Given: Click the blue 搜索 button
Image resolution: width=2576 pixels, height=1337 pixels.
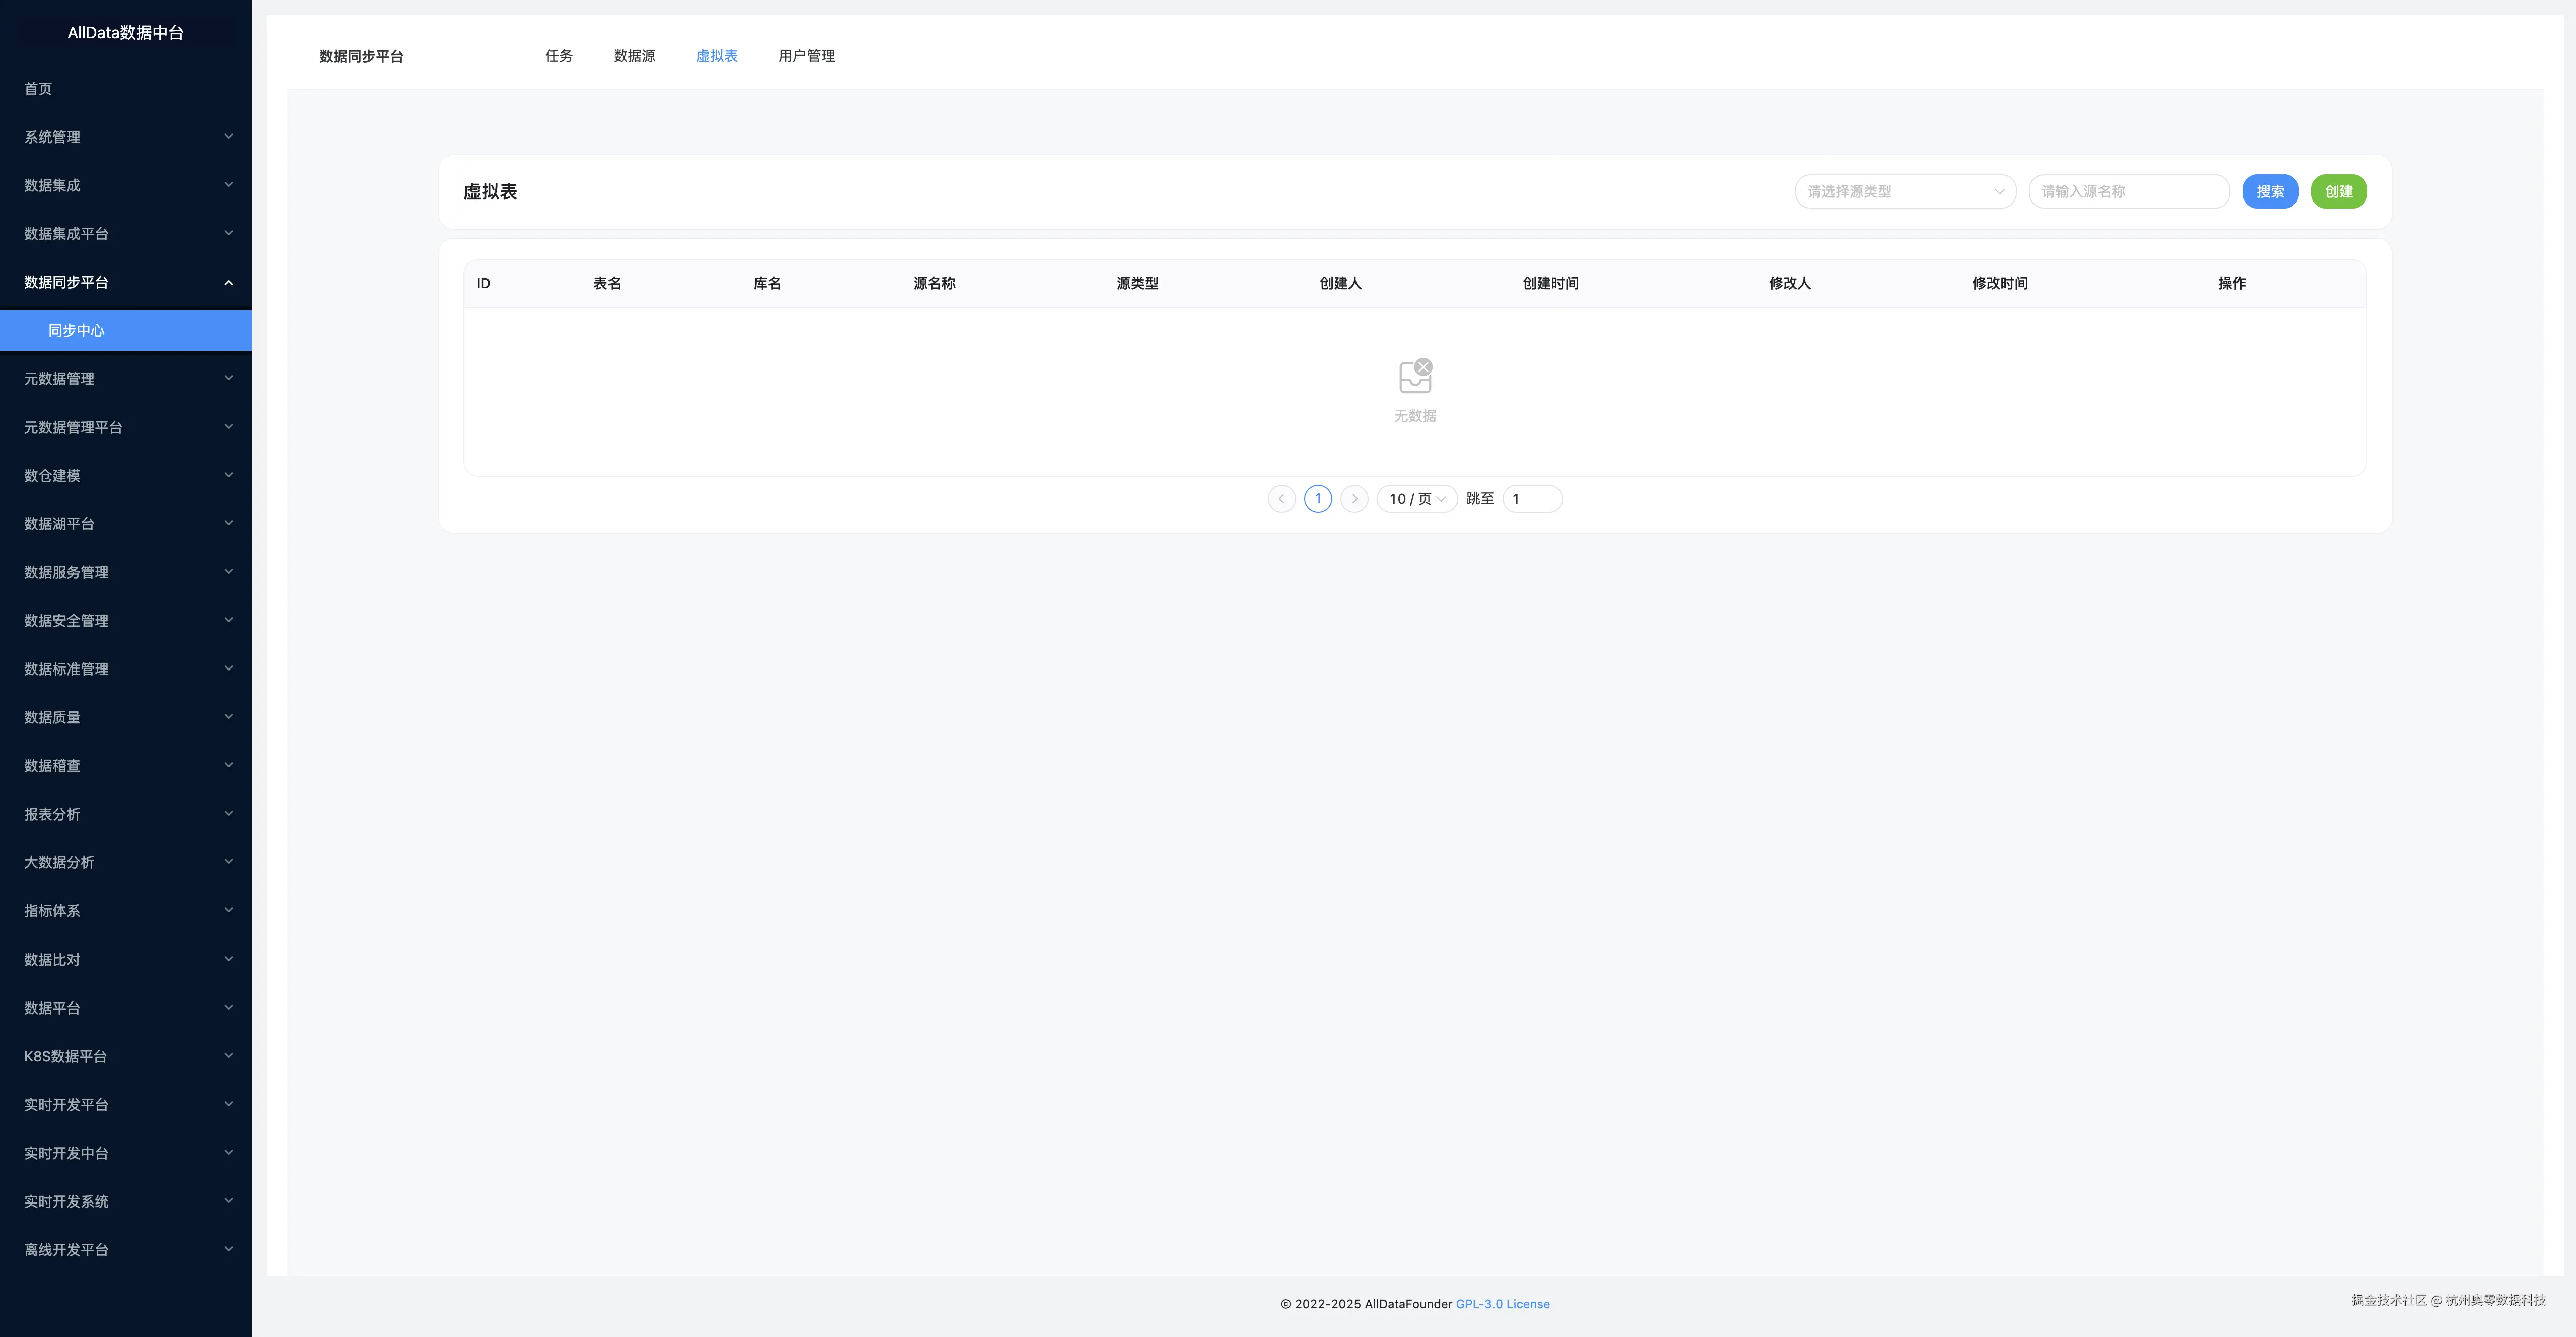Looking at the screenshot, I should click(2269, 192).
